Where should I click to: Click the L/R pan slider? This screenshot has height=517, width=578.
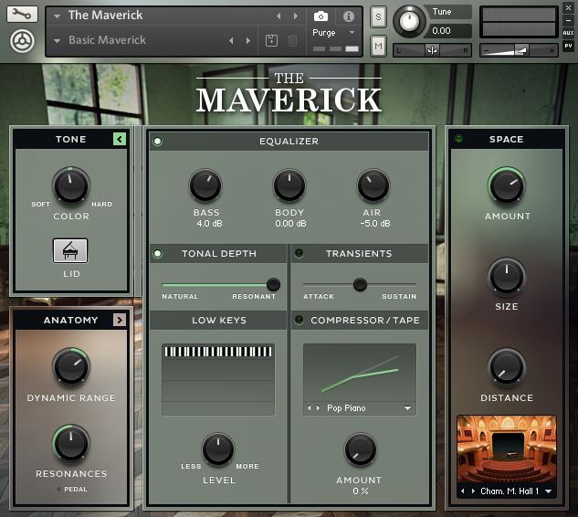(x=432, y=50)
